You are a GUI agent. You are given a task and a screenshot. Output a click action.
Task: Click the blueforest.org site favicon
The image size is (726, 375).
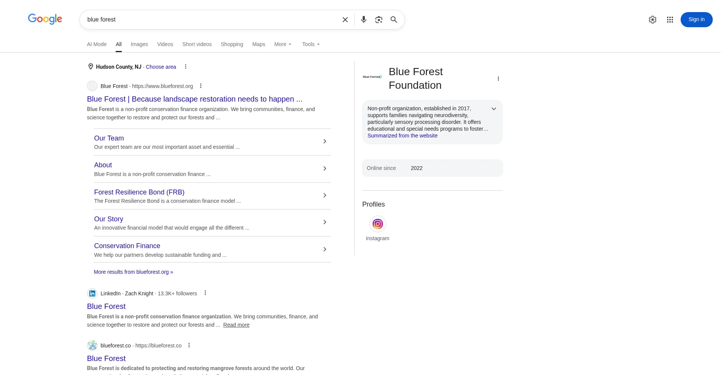point(92,86)
